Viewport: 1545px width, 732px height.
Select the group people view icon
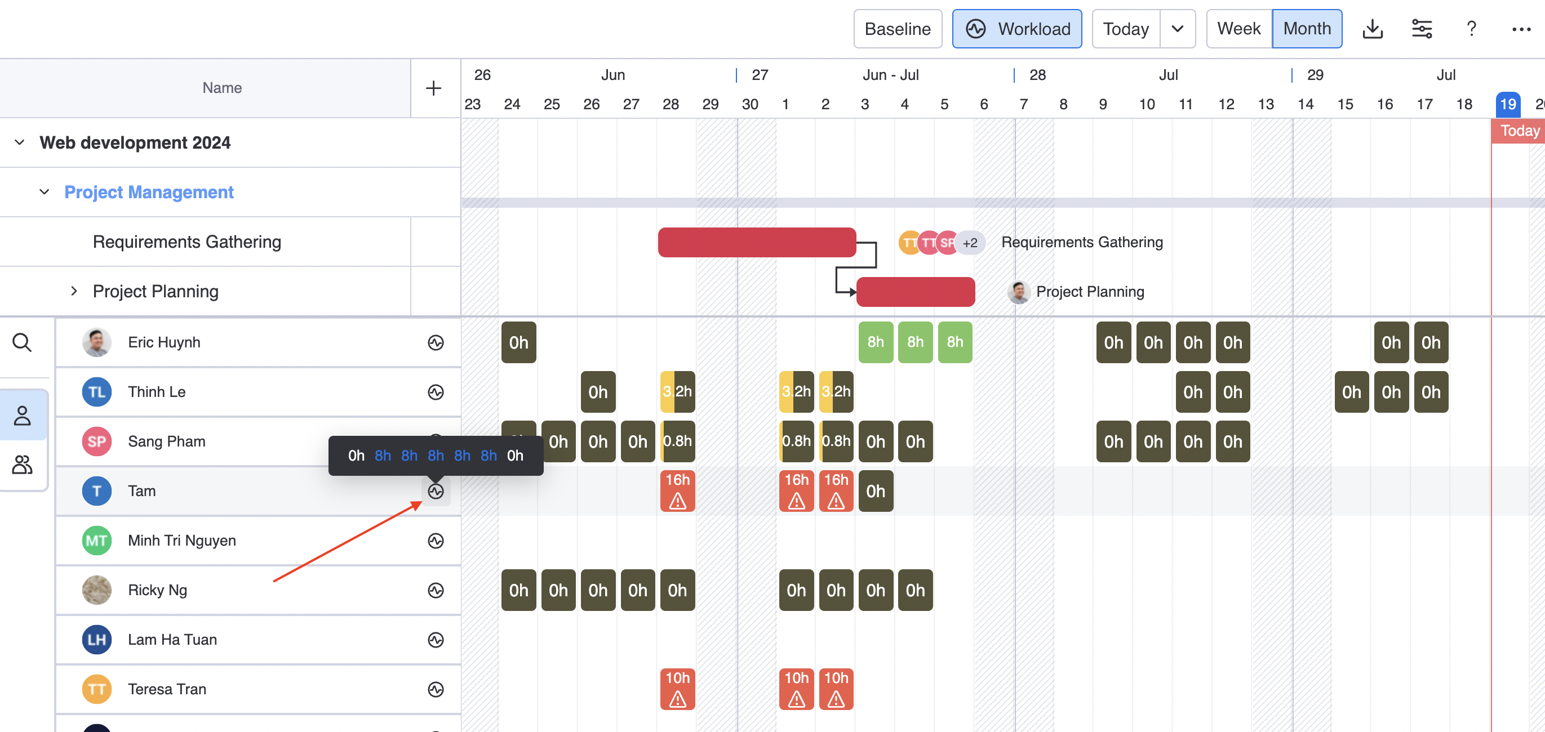tap(22, 465)
